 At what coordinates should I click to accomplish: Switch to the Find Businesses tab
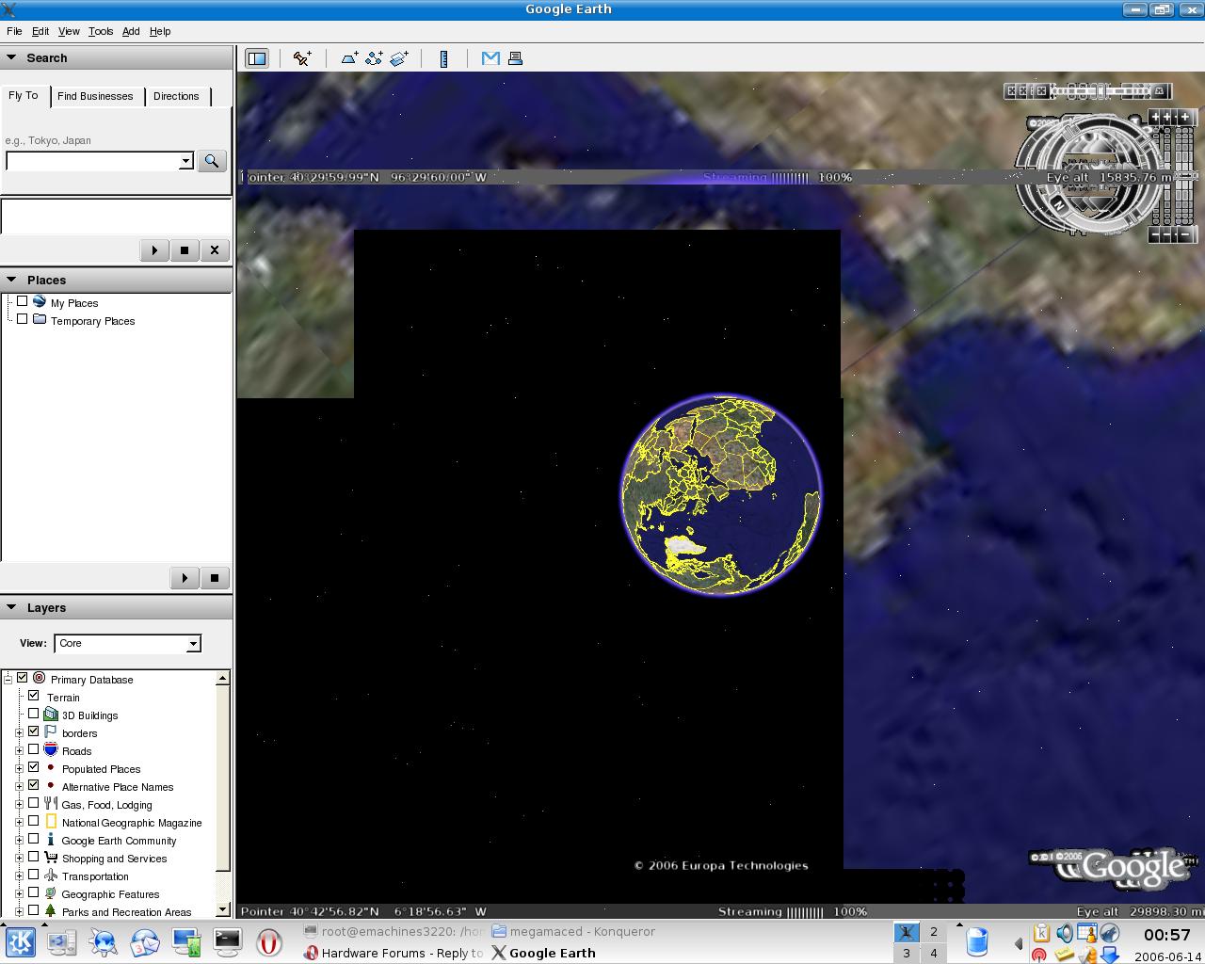pos(95,96)
